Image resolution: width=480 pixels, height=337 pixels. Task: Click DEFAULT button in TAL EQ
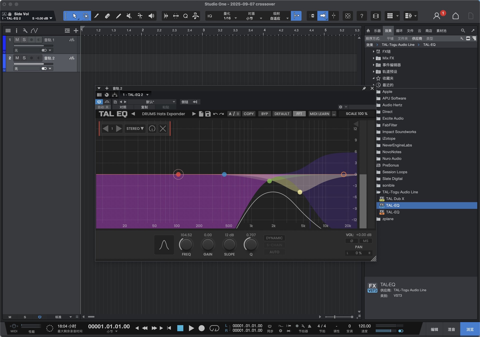[x=282, y=114]
